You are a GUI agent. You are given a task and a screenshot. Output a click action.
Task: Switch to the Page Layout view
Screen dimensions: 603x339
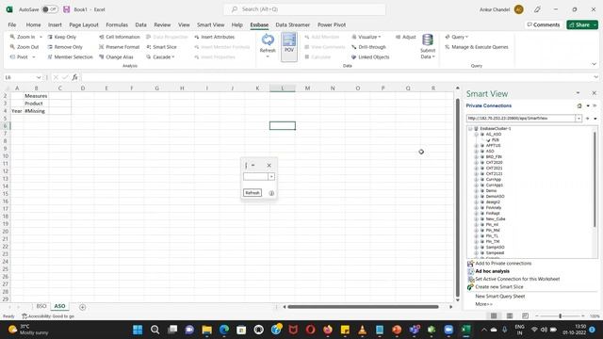point(510,316)
